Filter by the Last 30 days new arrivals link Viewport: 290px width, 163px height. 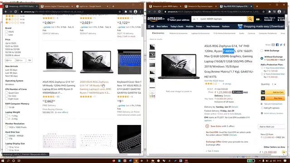(x=11, y=70)
